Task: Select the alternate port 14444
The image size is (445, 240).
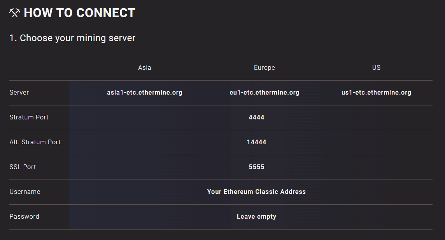Action: click(x=256, y=142)
